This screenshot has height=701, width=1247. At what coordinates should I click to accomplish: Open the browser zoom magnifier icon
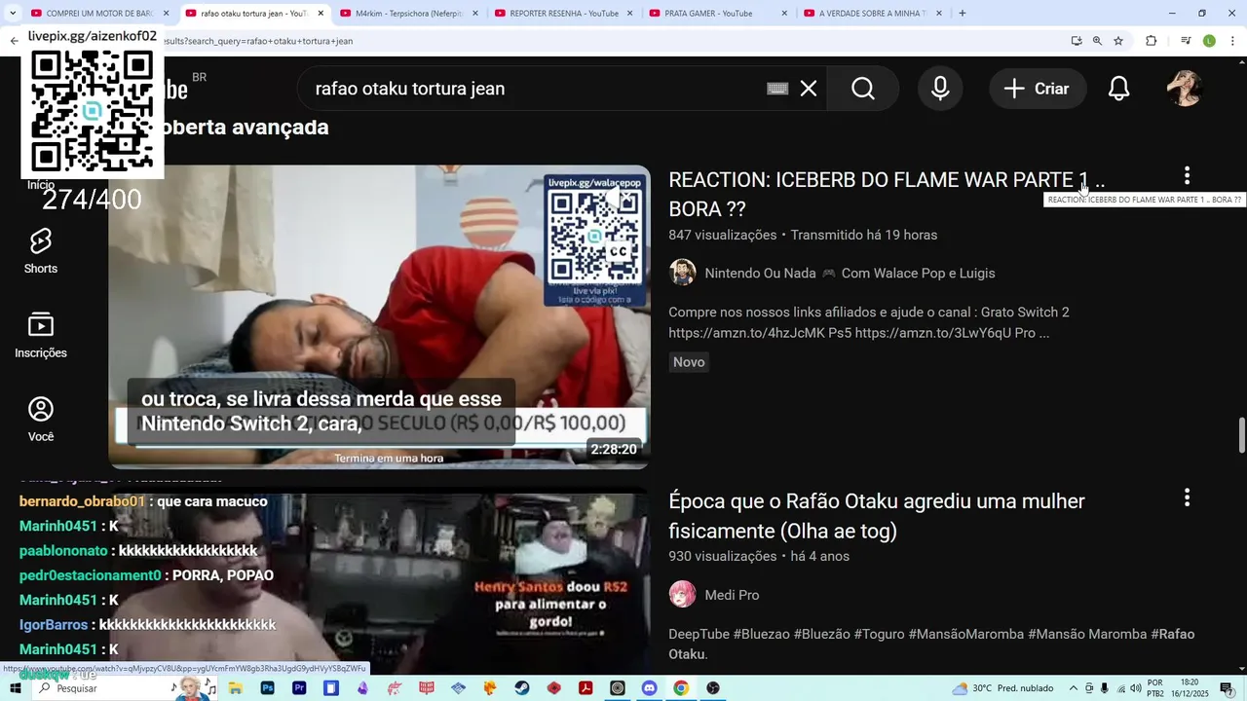1097,41
